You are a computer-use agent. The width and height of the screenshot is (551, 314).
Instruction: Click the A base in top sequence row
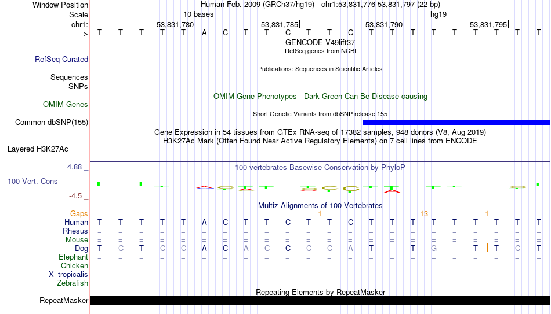coord(204,33)
